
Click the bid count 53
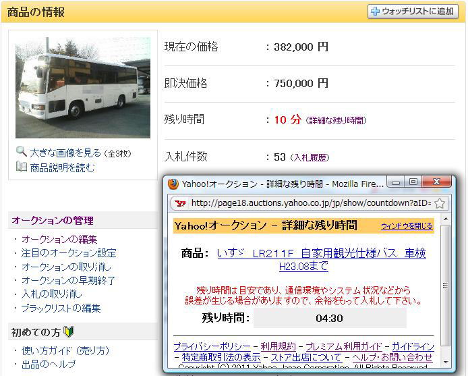pyautogui.click(x=280, y=157)
